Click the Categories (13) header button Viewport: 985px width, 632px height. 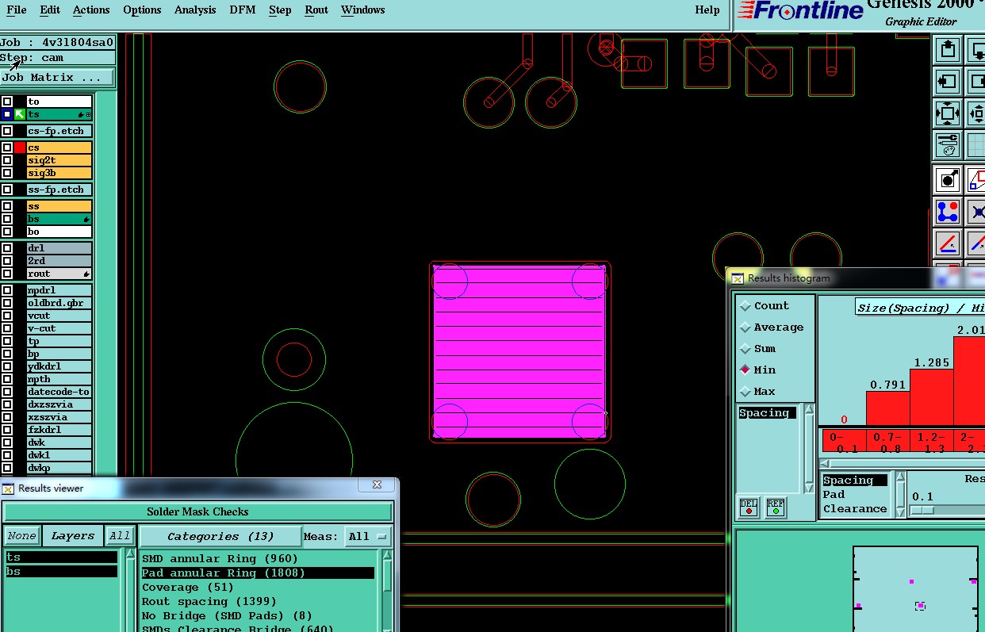pos(220,537)
